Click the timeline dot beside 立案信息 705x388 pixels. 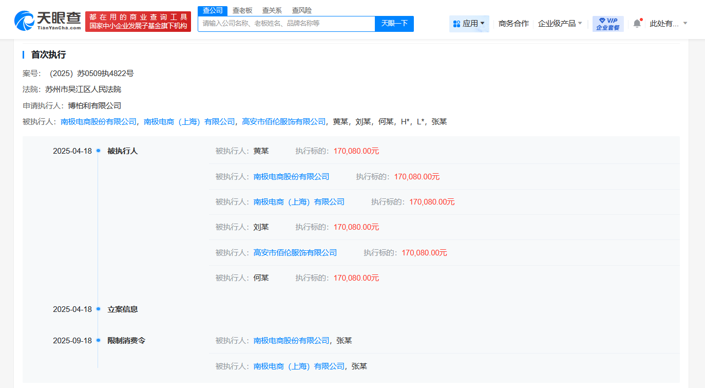[x=97, y=309]
